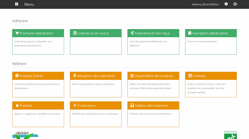Open the info icon in top bar
Screen dimensions: 249x139
(x=226, y=4)
